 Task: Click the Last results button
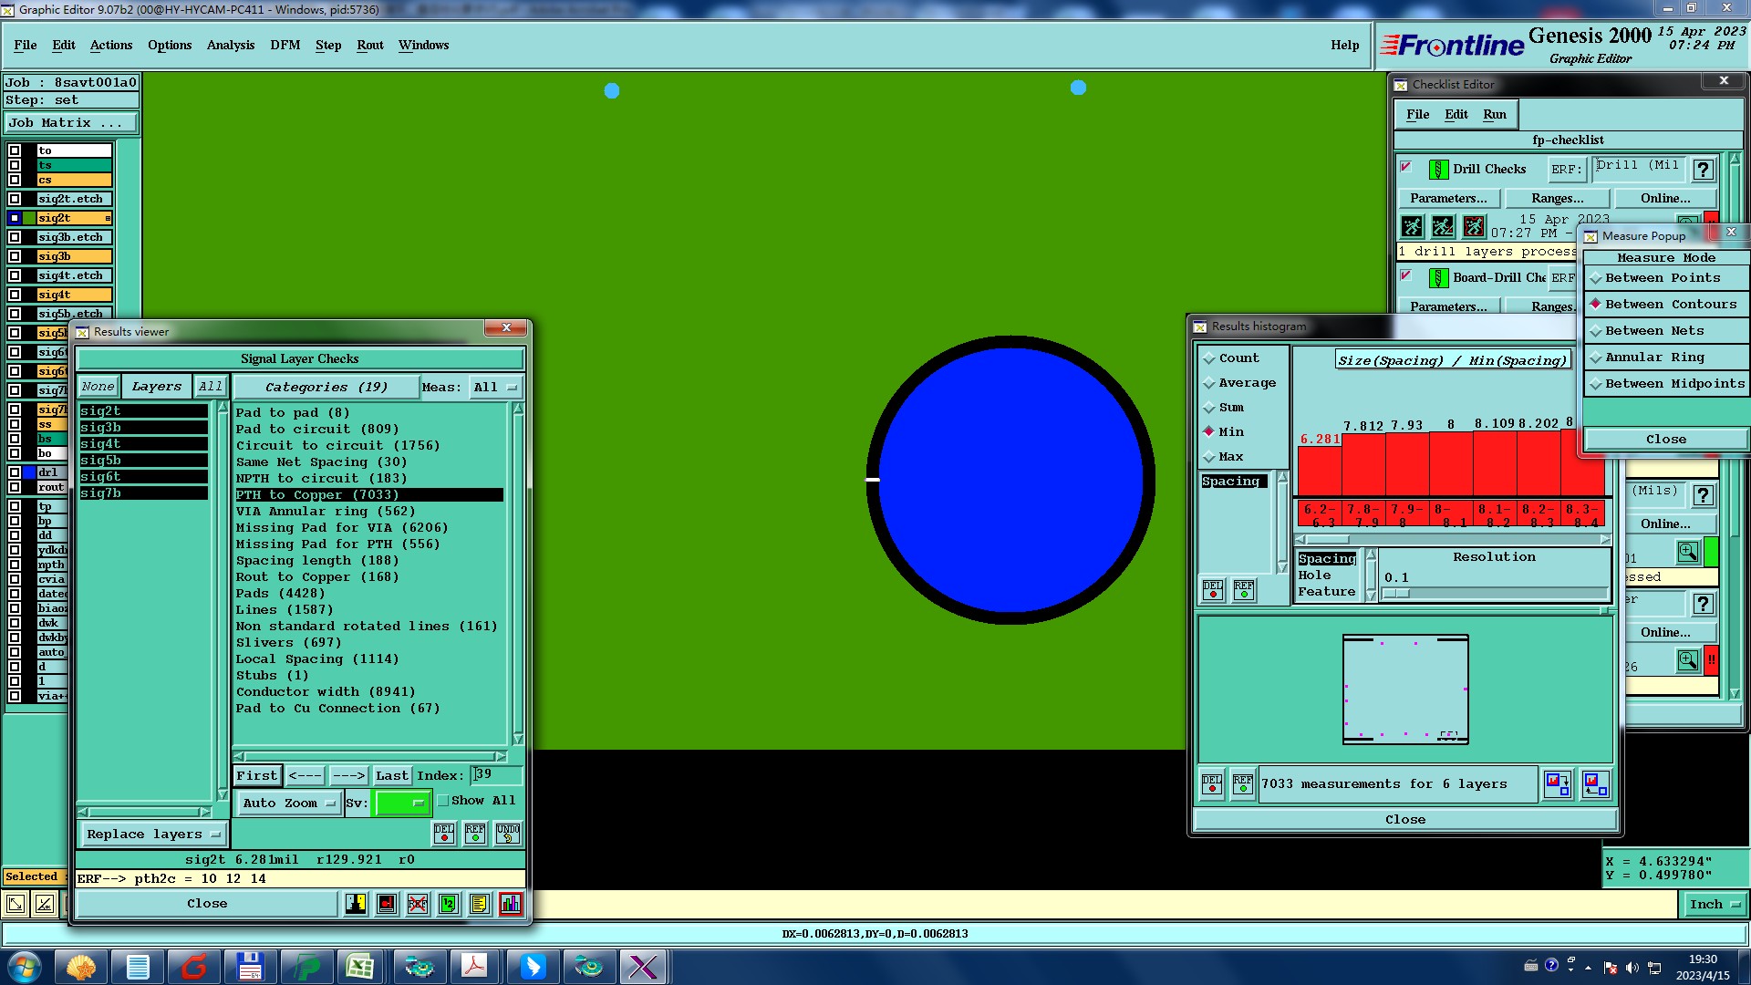(x=391, y=776)
